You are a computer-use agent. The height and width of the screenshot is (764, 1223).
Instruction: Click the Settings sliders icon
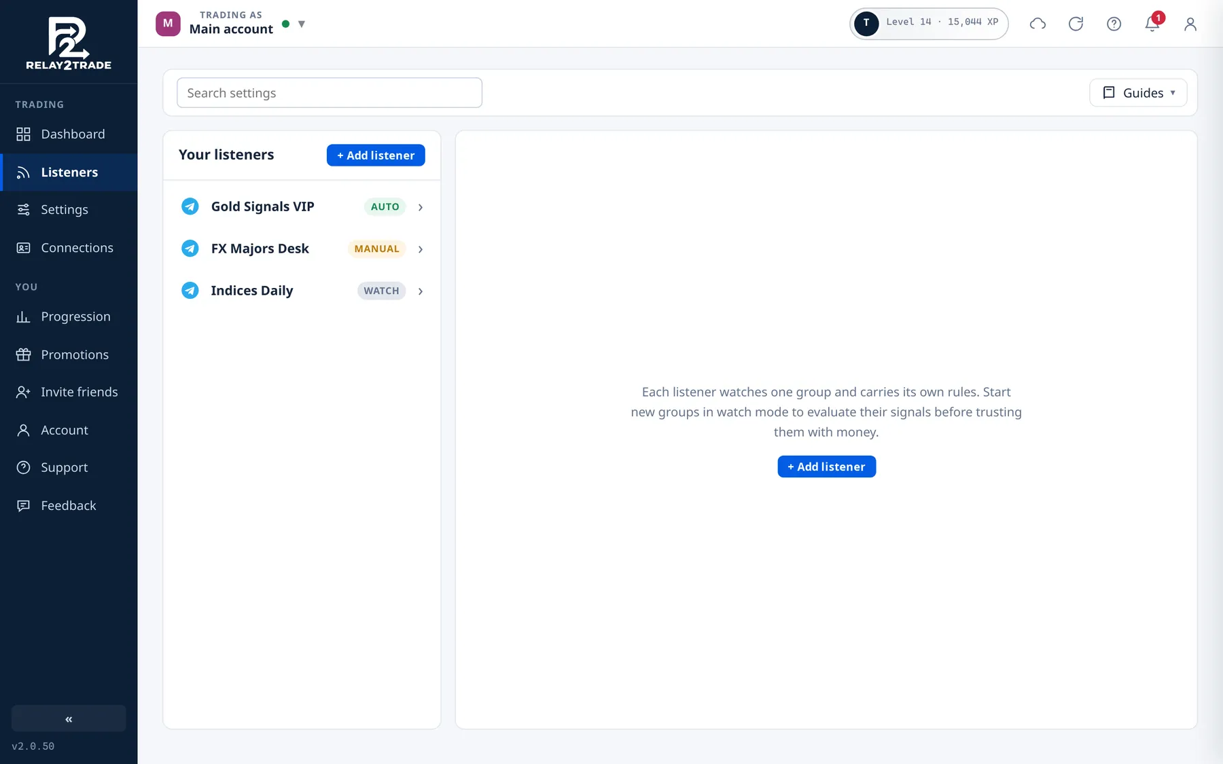point(23,210)
